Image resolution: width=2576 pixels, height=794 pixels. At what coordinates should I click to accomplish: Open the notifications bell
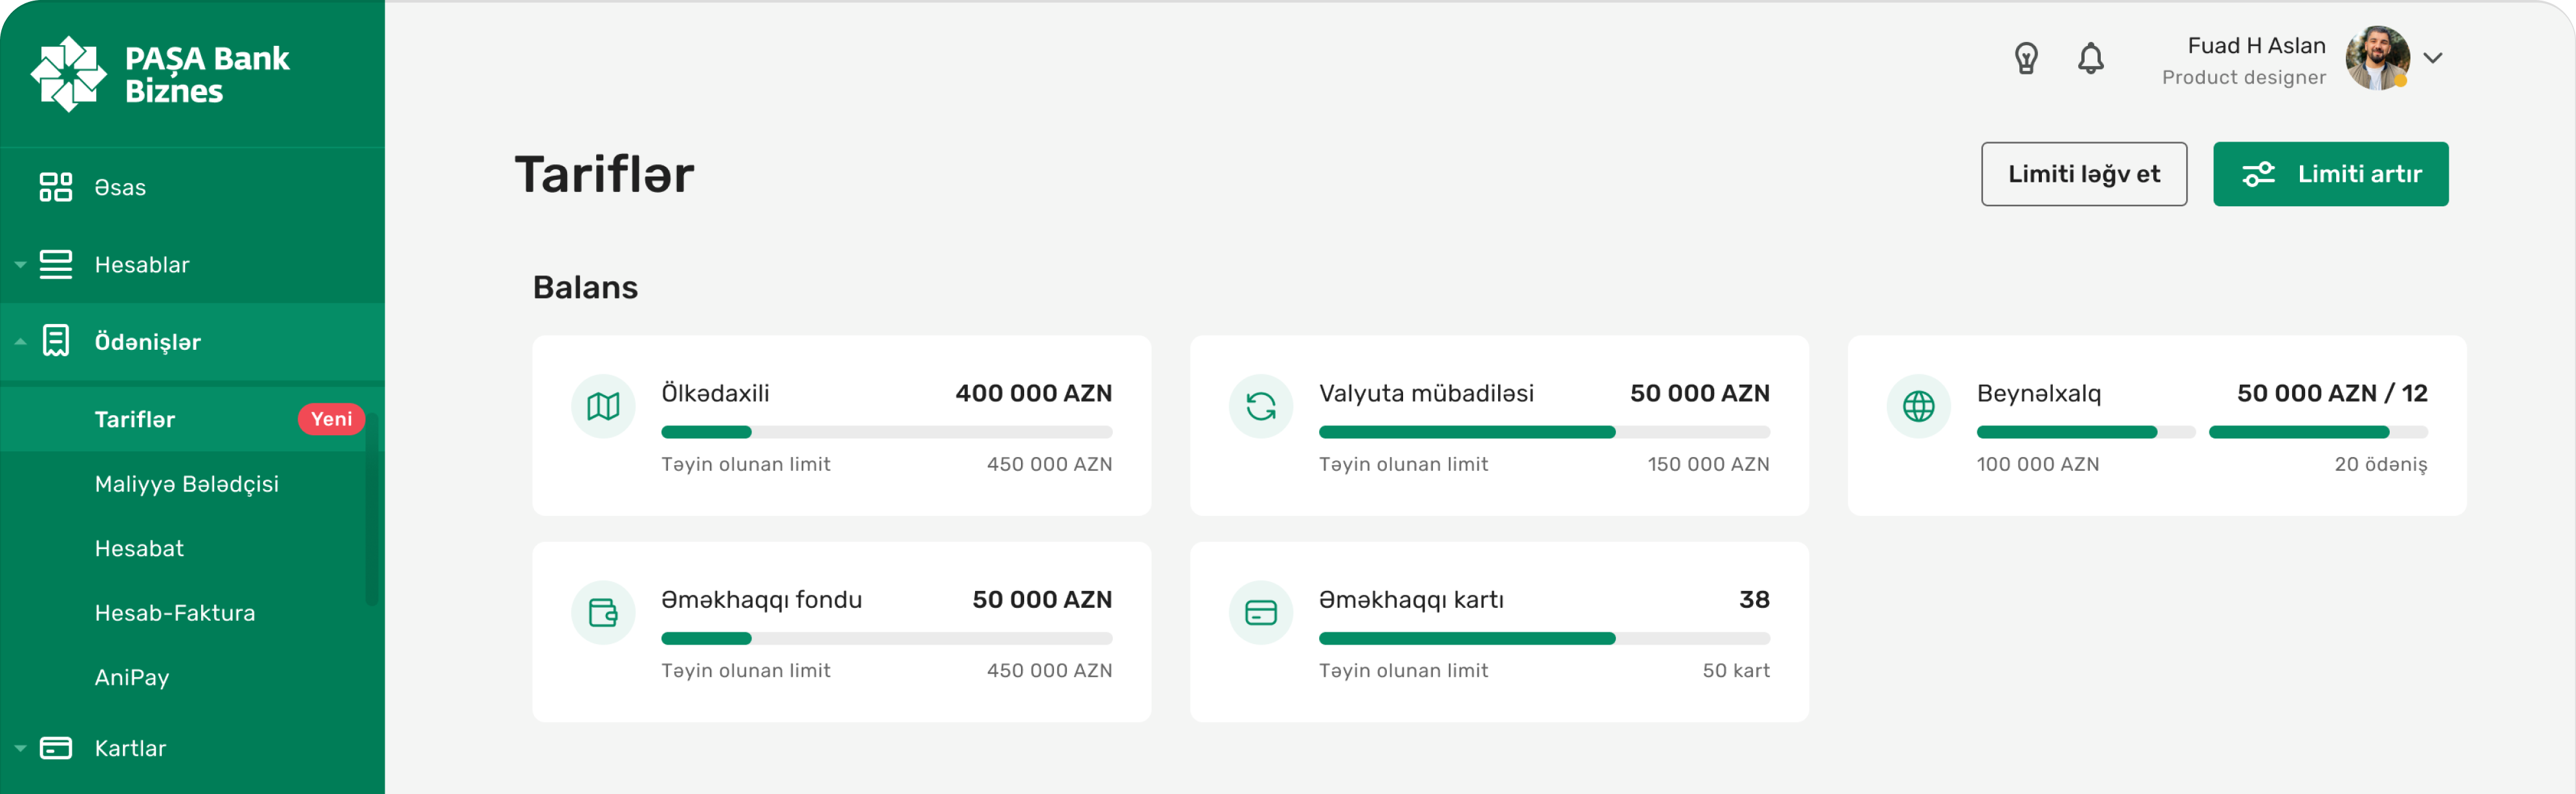point(2090,58)
